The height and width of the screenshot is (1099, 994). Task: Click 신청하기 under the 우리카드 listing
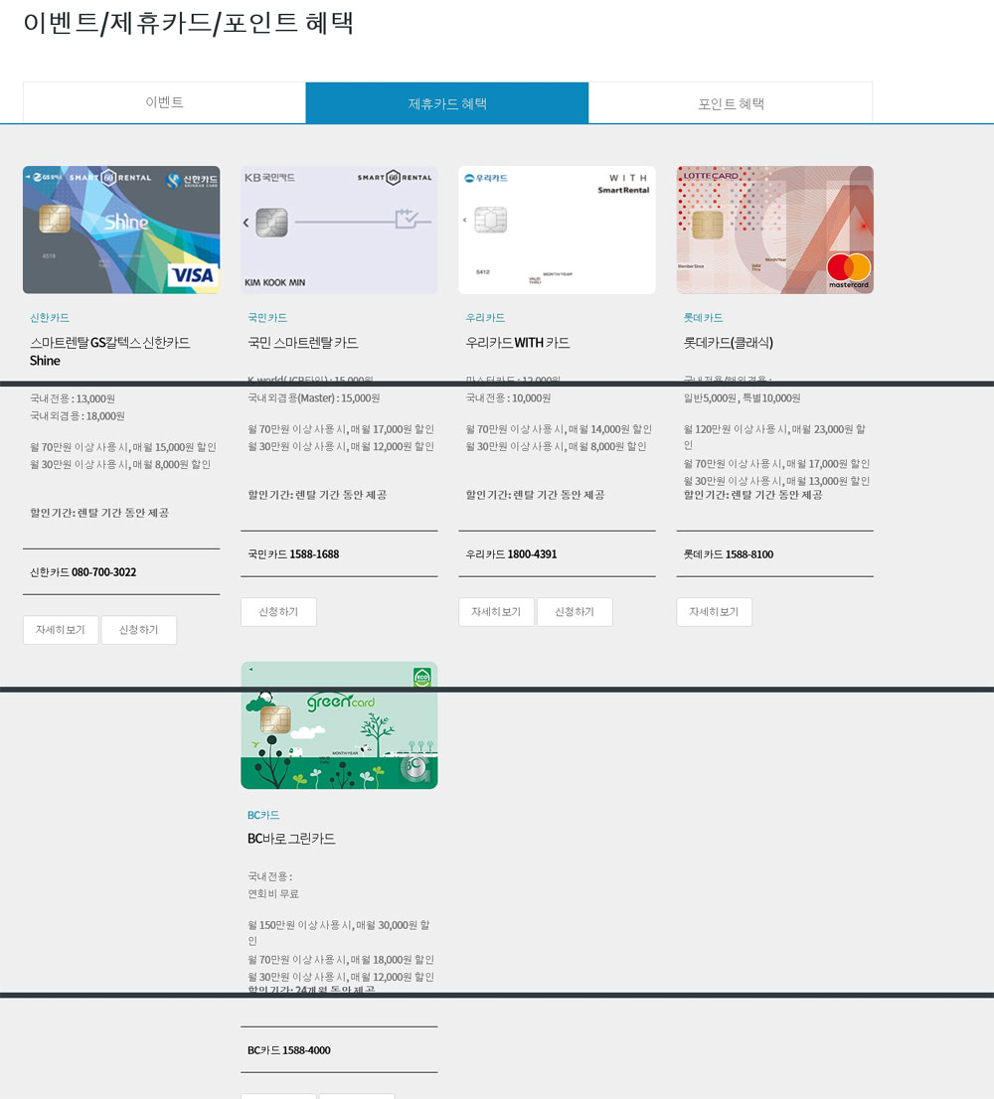point(575,612)
